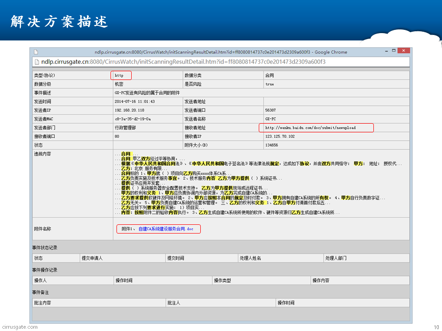Screen dimensions: 442x331
Task: Select the sender MAC address value
Action: pyautogui.click(x=131, y=119)
